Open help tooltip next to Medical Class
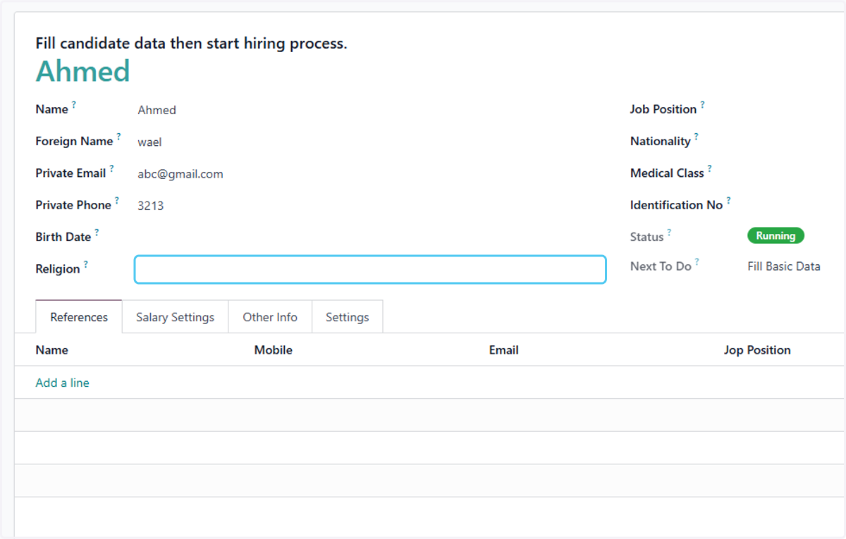 tap(709, 168)
